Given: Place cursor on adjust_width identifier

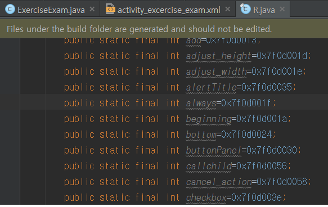Looking at the screenshot, I should tap(216, 71).
